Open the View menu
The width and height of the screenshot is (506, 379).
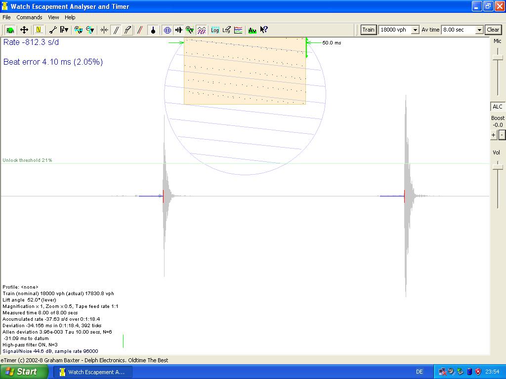point(53,17)
